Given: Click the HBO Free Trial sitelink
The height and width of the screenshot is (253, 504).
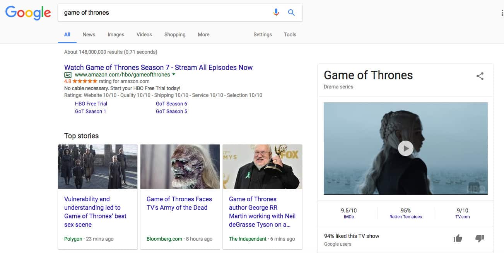Looking at the screenshot, I should pyautogui.click(x=91, y=104).
